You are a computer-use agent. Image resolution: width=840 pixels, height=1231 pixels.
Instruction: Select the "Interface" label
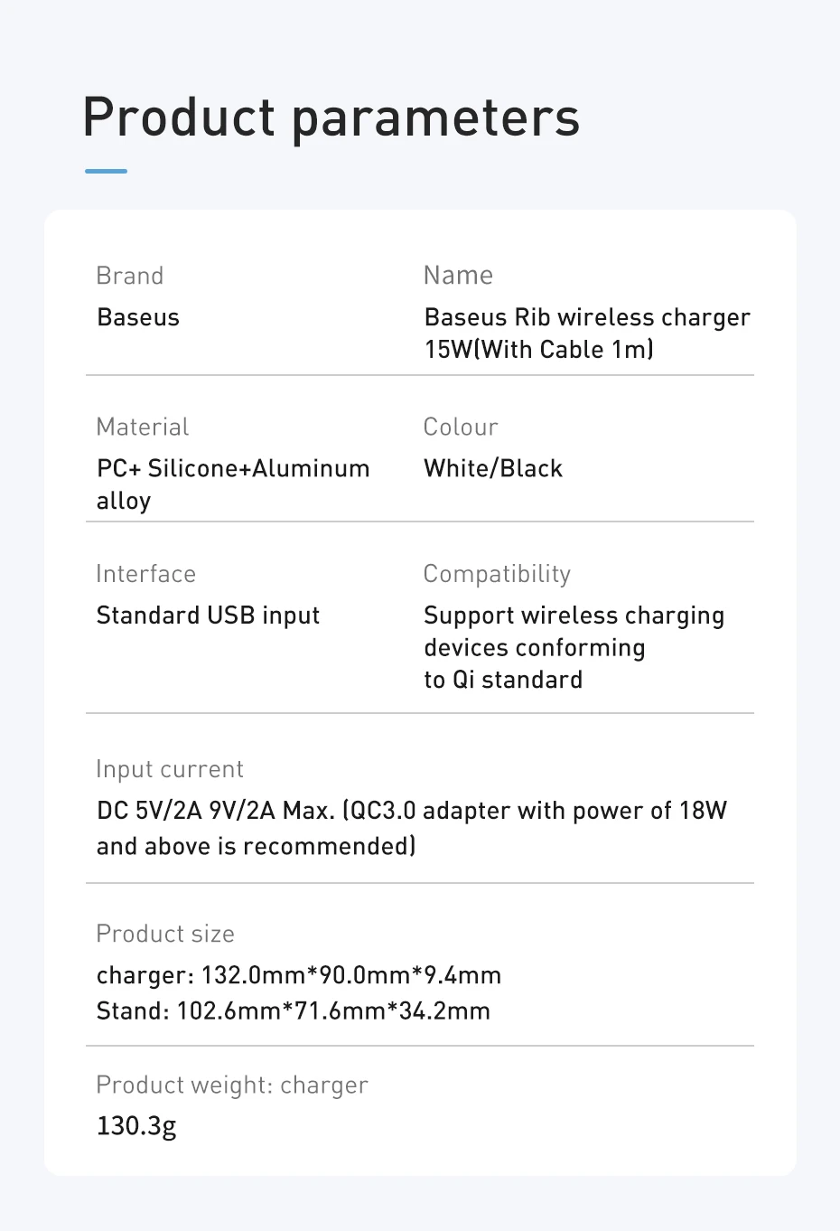145,574
